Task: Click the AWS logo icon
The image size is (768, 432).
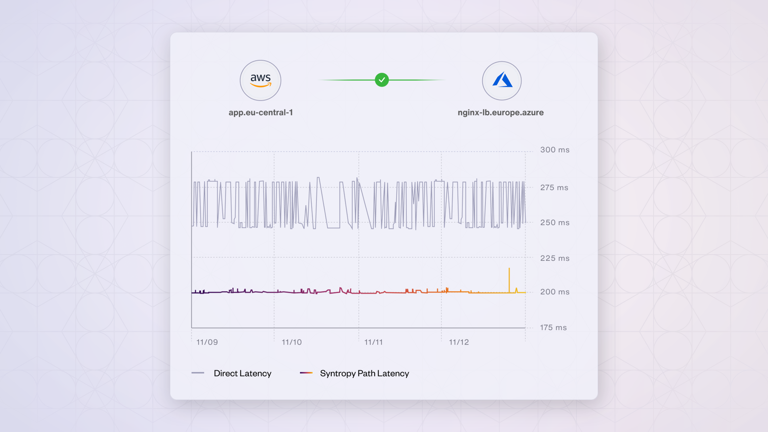Action: pyautogui.click(x=260, y=80)
